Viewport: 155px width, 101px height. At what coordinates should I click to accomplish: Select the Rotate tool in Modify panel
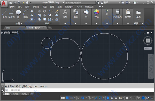click(x=45, y=11)
